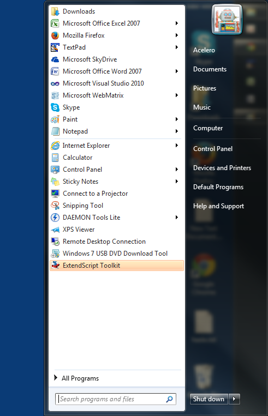
Task: Select Remote Desktop Connection label
Action: point(104,242)
